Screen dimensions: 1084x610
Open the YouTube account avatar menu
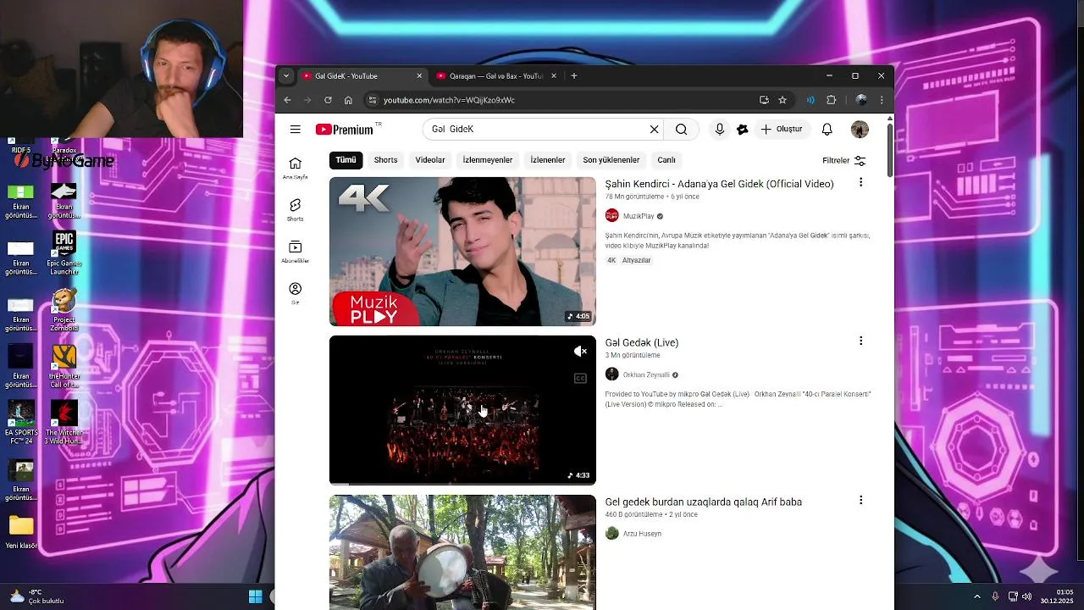tap(860, 130)
